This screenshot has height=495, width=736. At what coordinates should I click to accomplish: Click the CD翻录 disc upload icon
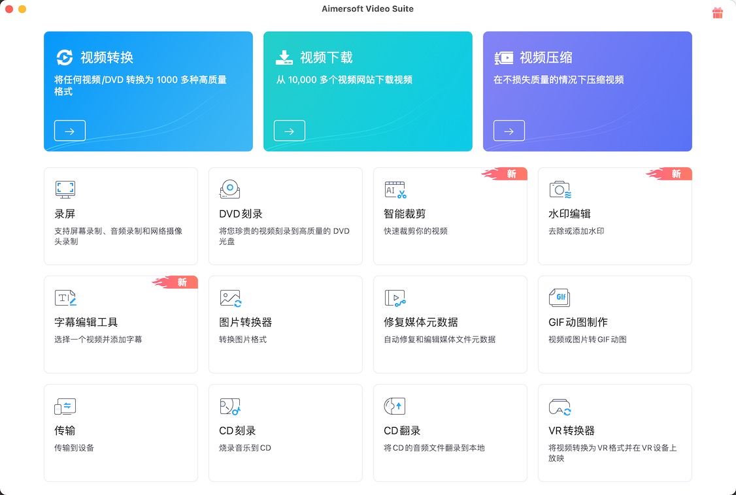point(395,406)
